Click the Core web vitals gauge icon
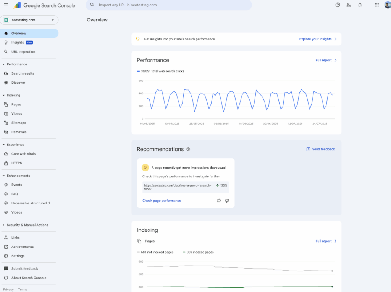Viewport: 391px width, 292px height. [6, 154]
